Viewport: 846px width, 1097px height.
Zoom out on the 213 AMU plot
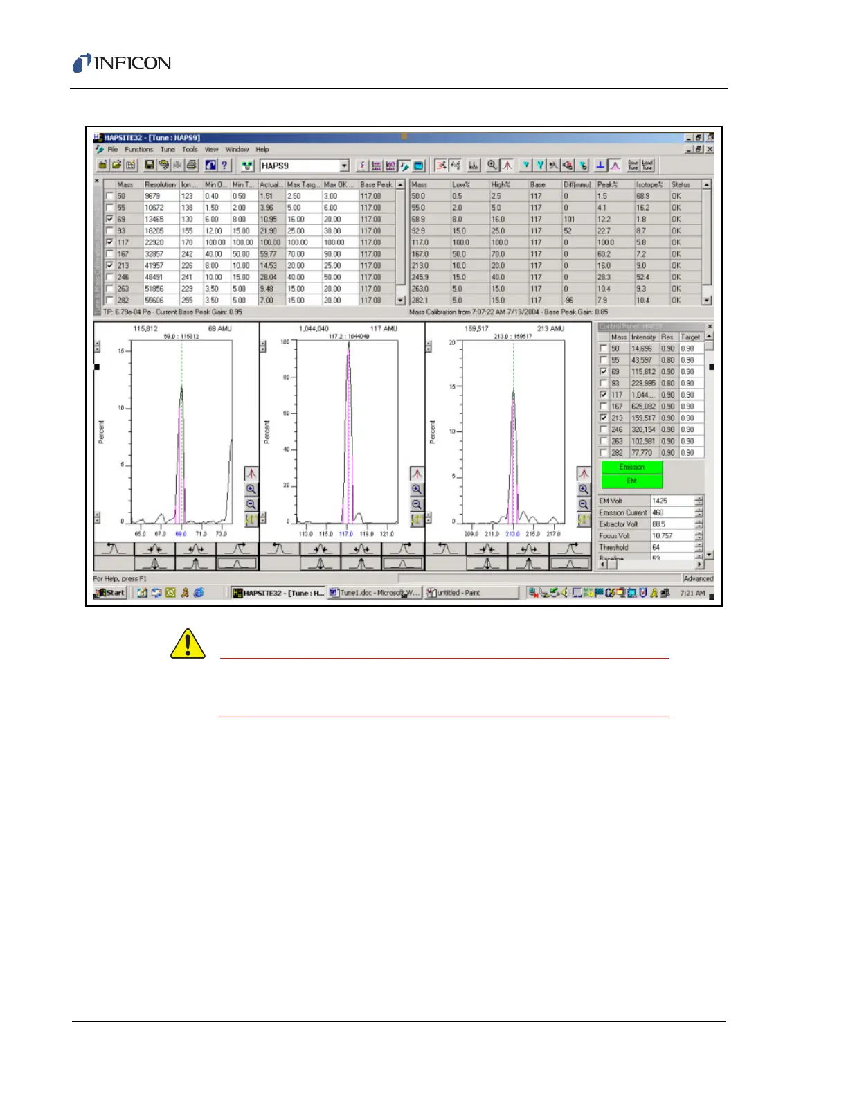pos(584,504)
